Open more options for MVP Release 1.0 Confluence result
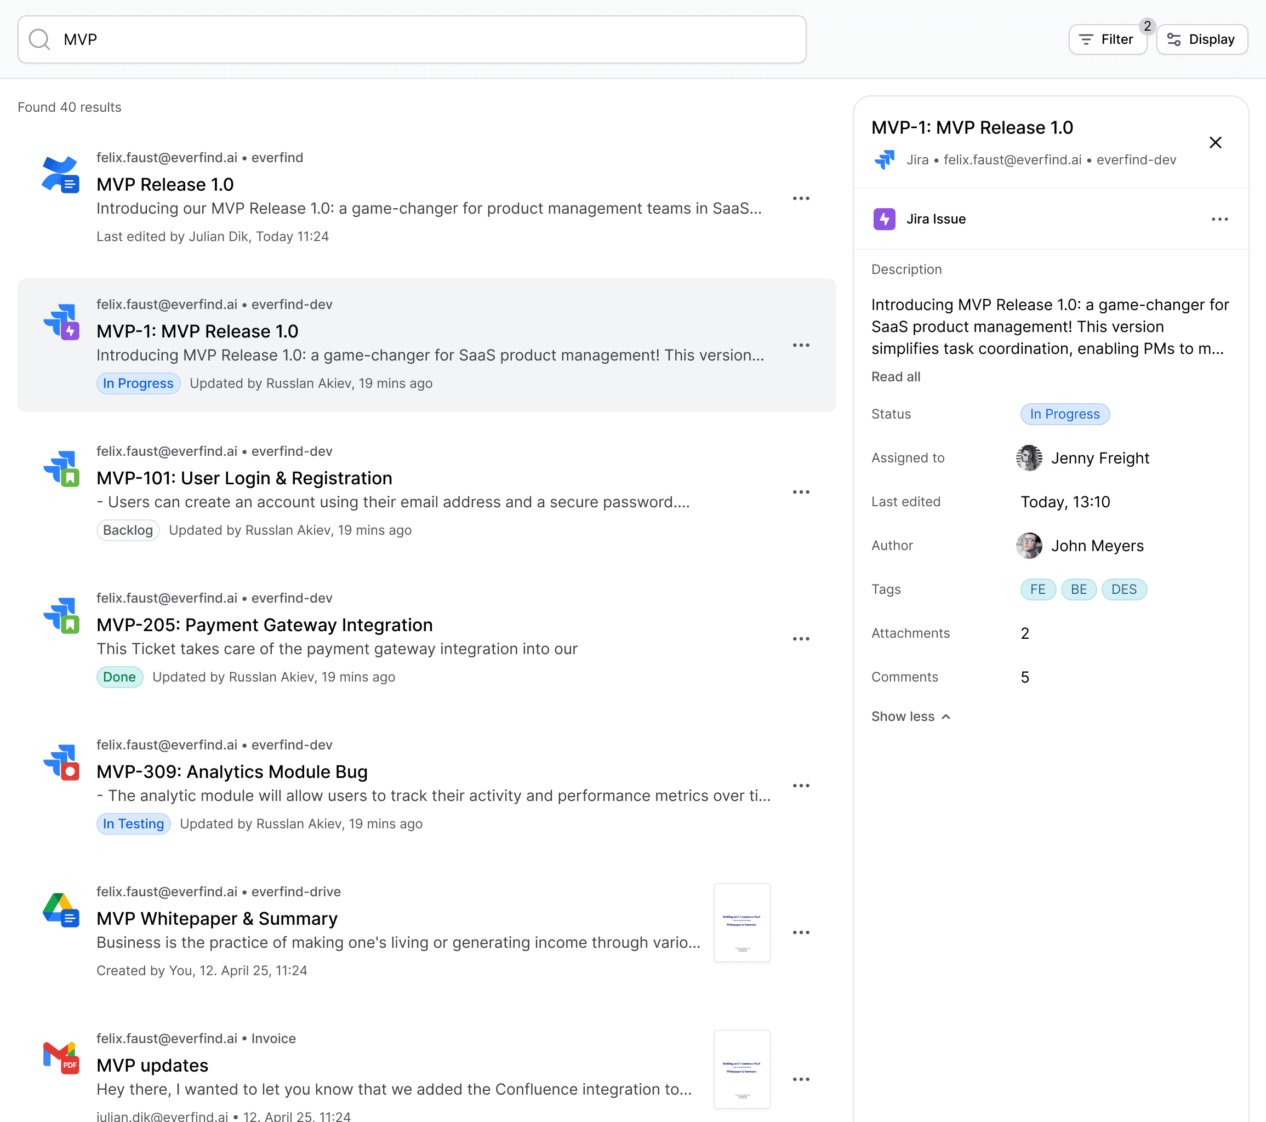This screenshot has height=1122, width=1266. click(801, 198)
